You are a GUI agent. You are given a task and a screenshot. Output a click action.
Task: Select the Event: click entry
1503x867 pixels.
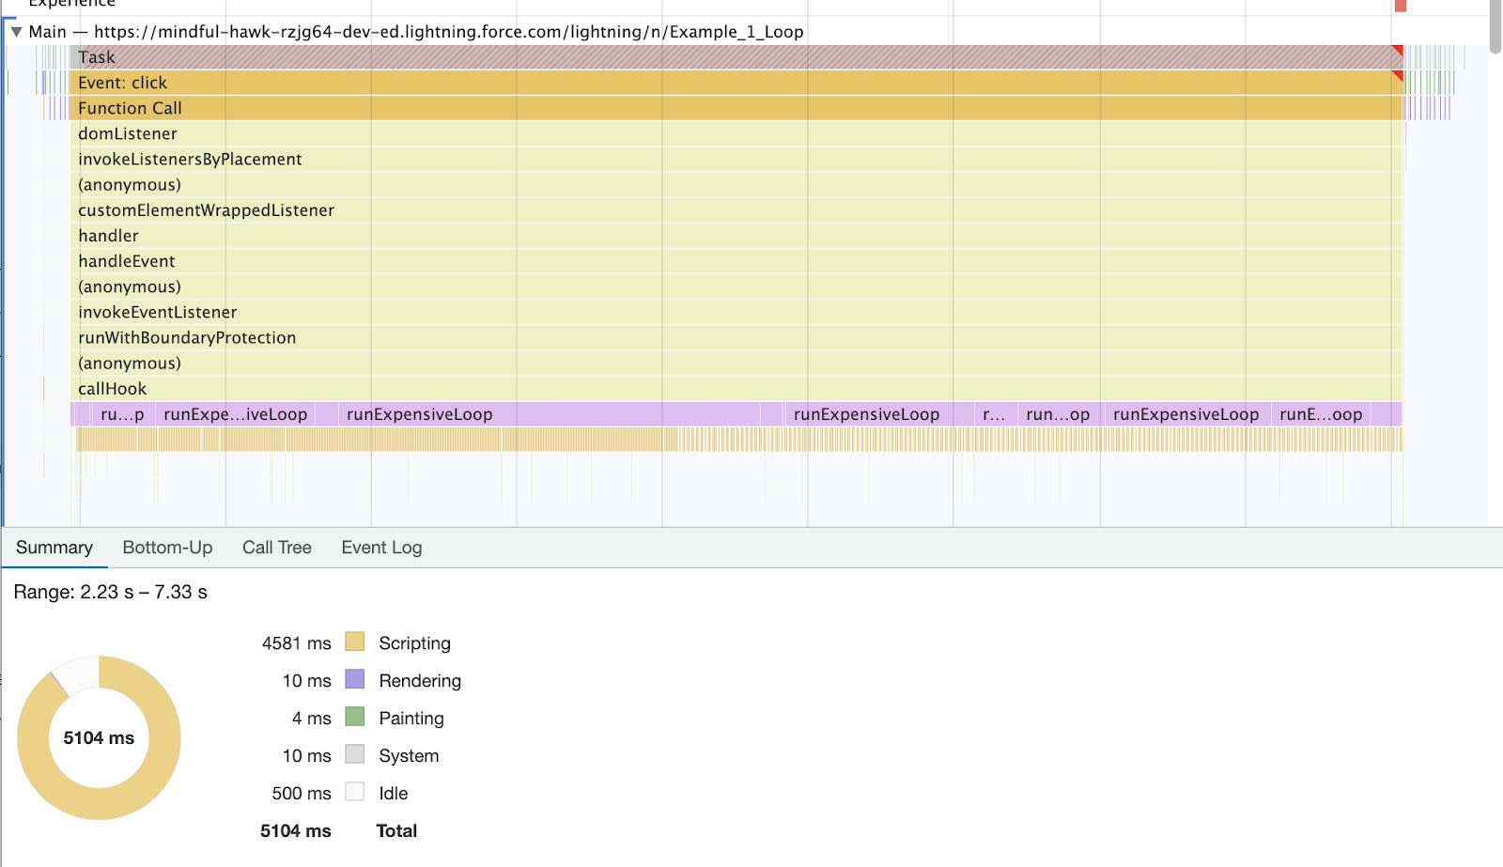coord(736,83)
